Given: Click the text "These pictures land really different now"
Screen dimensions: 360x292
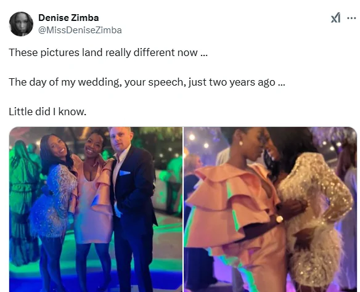Looking at the screenshot, I should tap(103, 52).
